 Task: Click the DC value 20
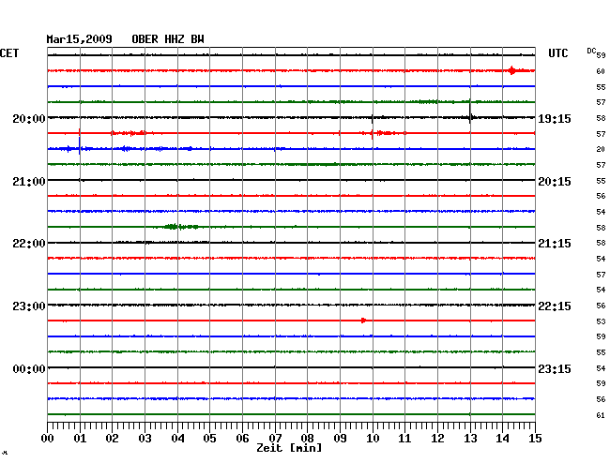601,149
